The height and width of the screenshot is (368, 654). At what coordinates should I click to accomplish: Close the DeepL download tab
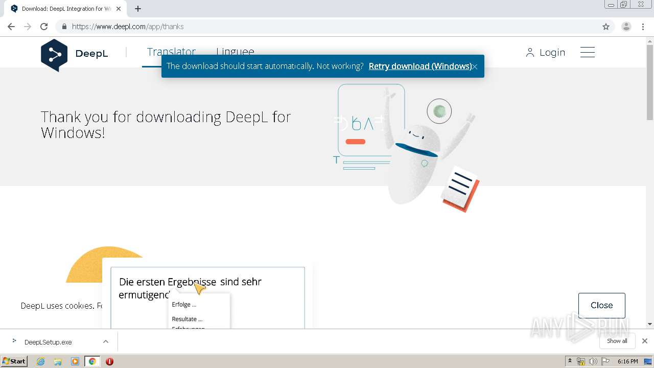click(119, 9)
